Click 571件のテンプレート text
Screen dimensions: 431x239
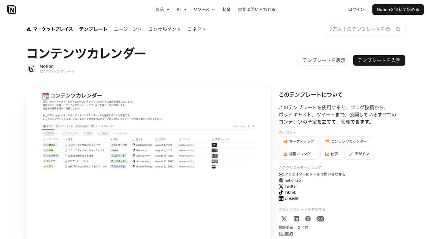click(57, 72)
